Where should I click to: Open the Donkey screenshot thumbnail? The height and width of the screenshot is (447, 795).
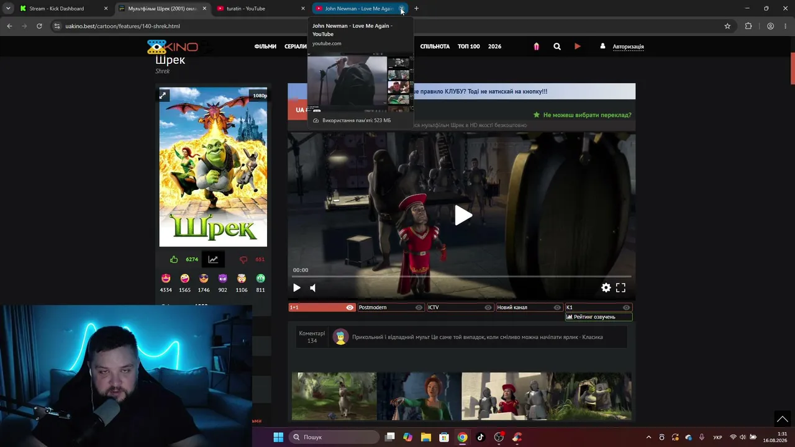point(334,396)
